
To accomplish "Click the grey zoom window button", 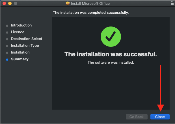I will click(15, 3).
